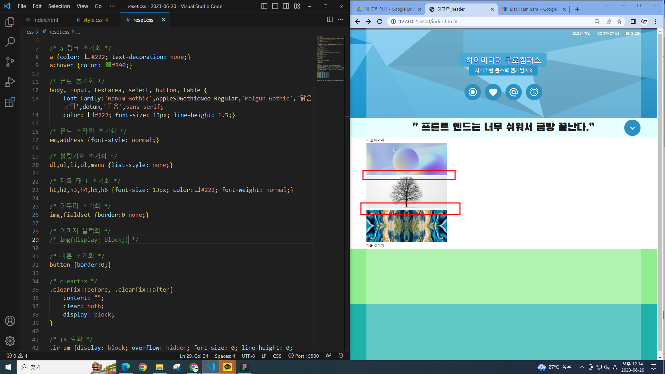Expand the hidden system tray icons chevron
665x374 pixels.
(582, 367)
